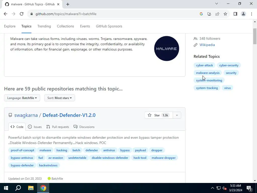This screenshot has width=257, height=193.
Task: Click the dropper tag
Action: coord(157,150)
